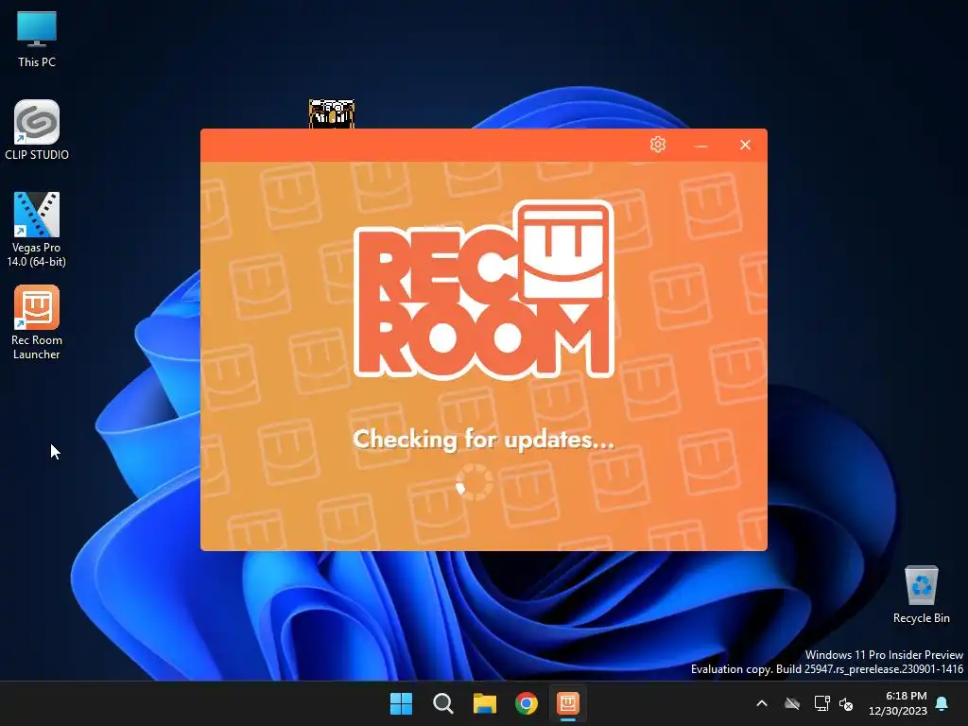Select the CLIP STUDIO desktop shortcut

(37, 130)
